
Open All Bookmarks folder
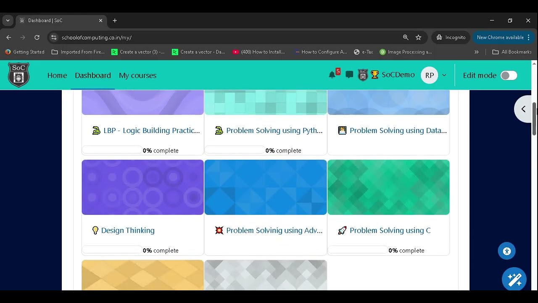click(x=512, y=52)
